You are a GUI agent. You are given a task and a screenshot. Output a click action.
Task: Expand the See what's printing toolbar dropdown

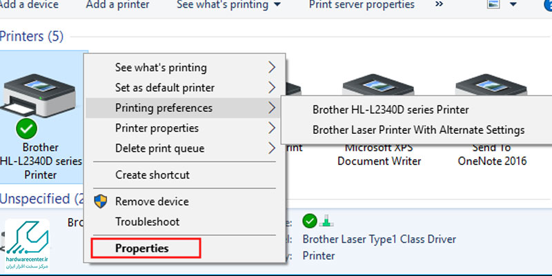(x=277, y=6)
